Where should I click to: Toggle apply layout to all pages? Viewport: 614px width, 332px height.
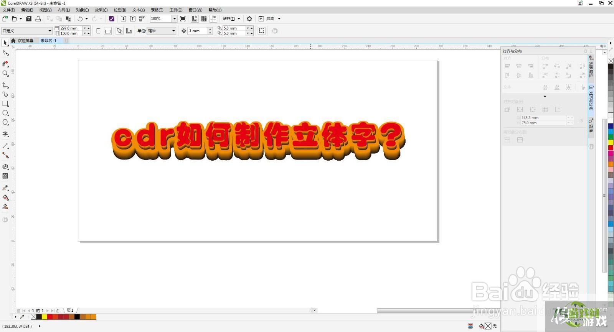point(120,31)
